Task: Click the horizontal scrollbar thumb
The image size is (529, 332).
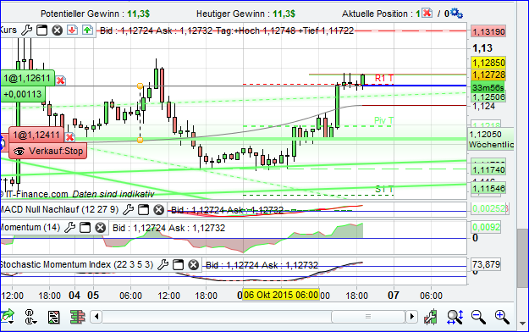Action: (x=368, y=317)
